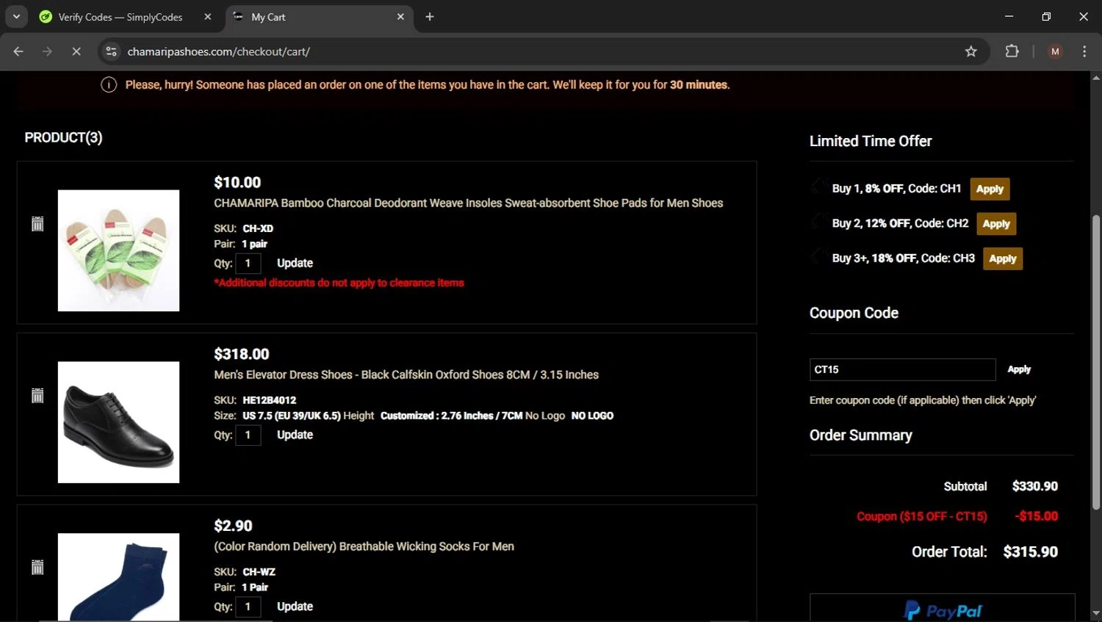Open Breathable Wicking Socks For Men link
The height and width of the screenshot is (622, 1102).
tap(364, 546)
